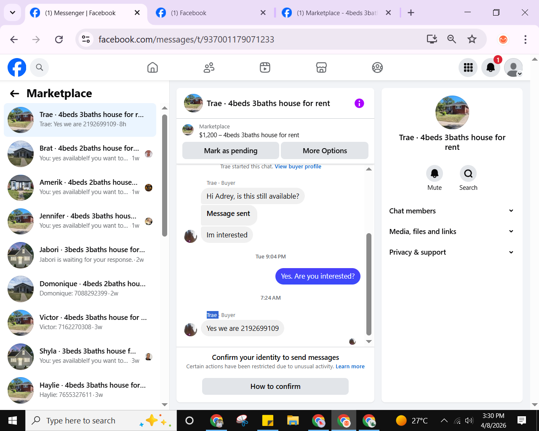Go to the Home feed icon
The width and height of the screenshot is (539, 431).
pyautogui.click(x=152, y=67)
